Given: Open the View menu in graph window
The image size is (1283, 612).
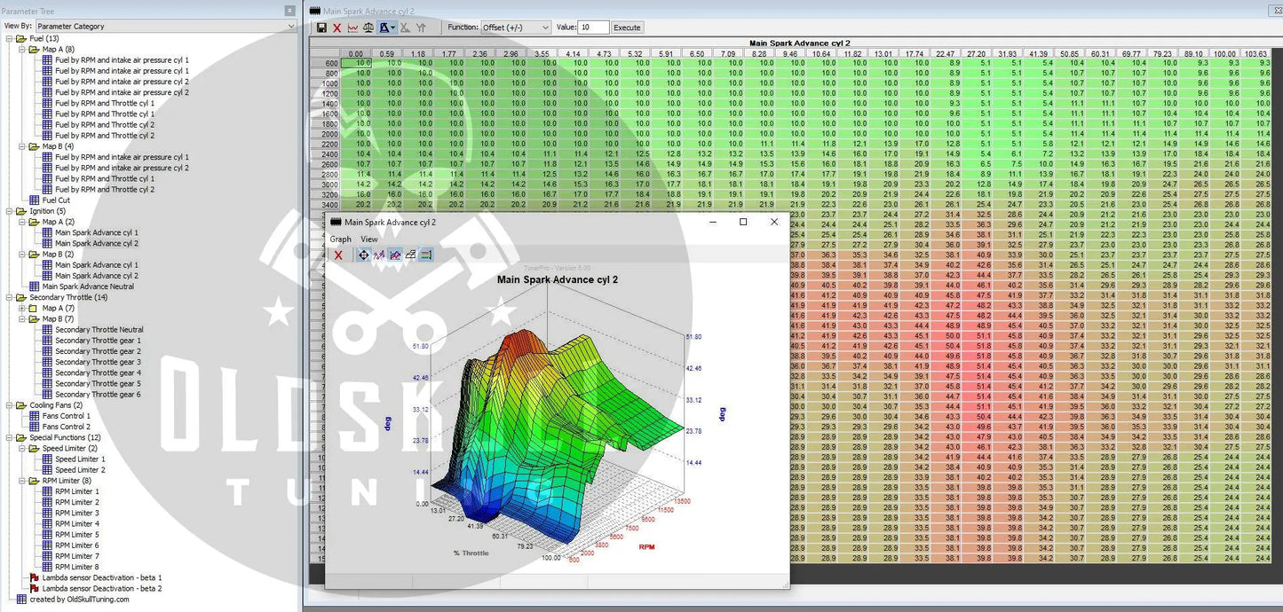Looking at the screenshot, I should pyautogui.click(x=368, y=239).
